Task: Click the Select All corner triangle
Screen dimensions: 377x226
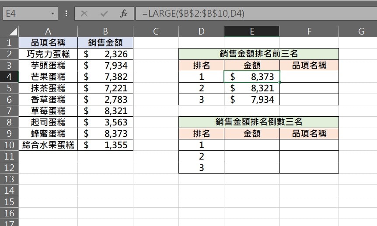Action: pyautogui.click(x=13, y=31)
